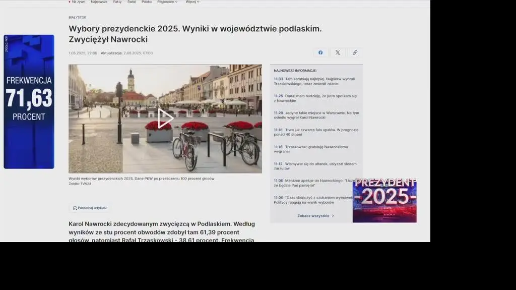Open 11:00 news Czas skończyć z szukaniem wymówek
Image resolution: width=516 pixels, height=290 pixels.
[313, 200]
